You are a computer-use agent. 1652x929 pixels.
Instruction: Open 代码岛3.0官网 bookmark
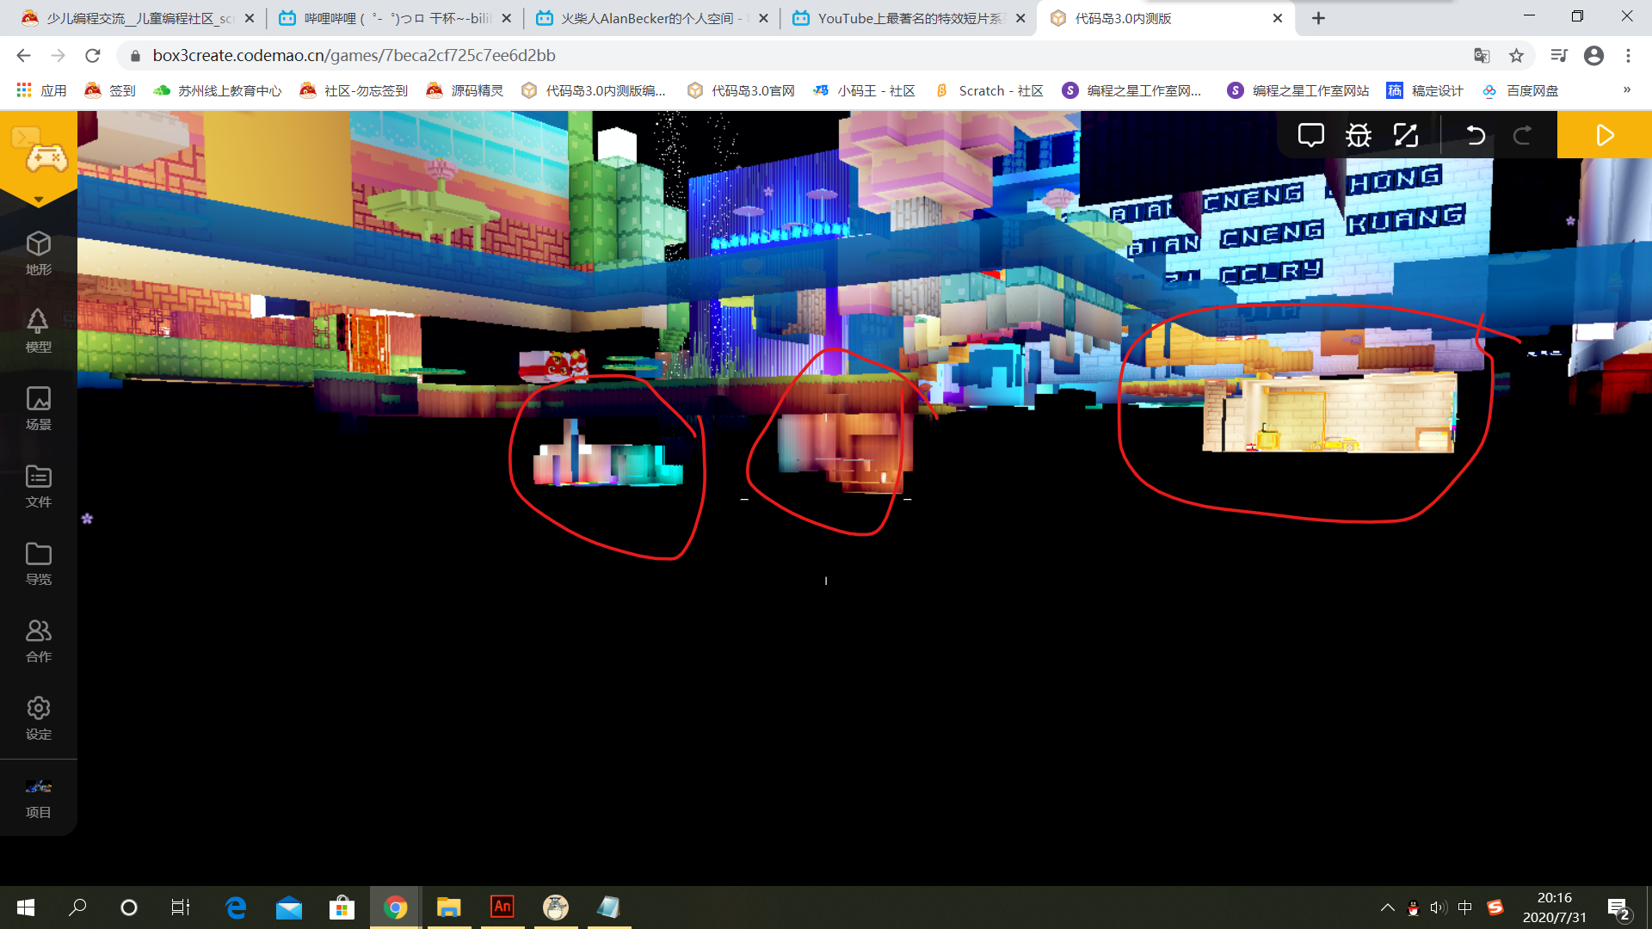741,90
